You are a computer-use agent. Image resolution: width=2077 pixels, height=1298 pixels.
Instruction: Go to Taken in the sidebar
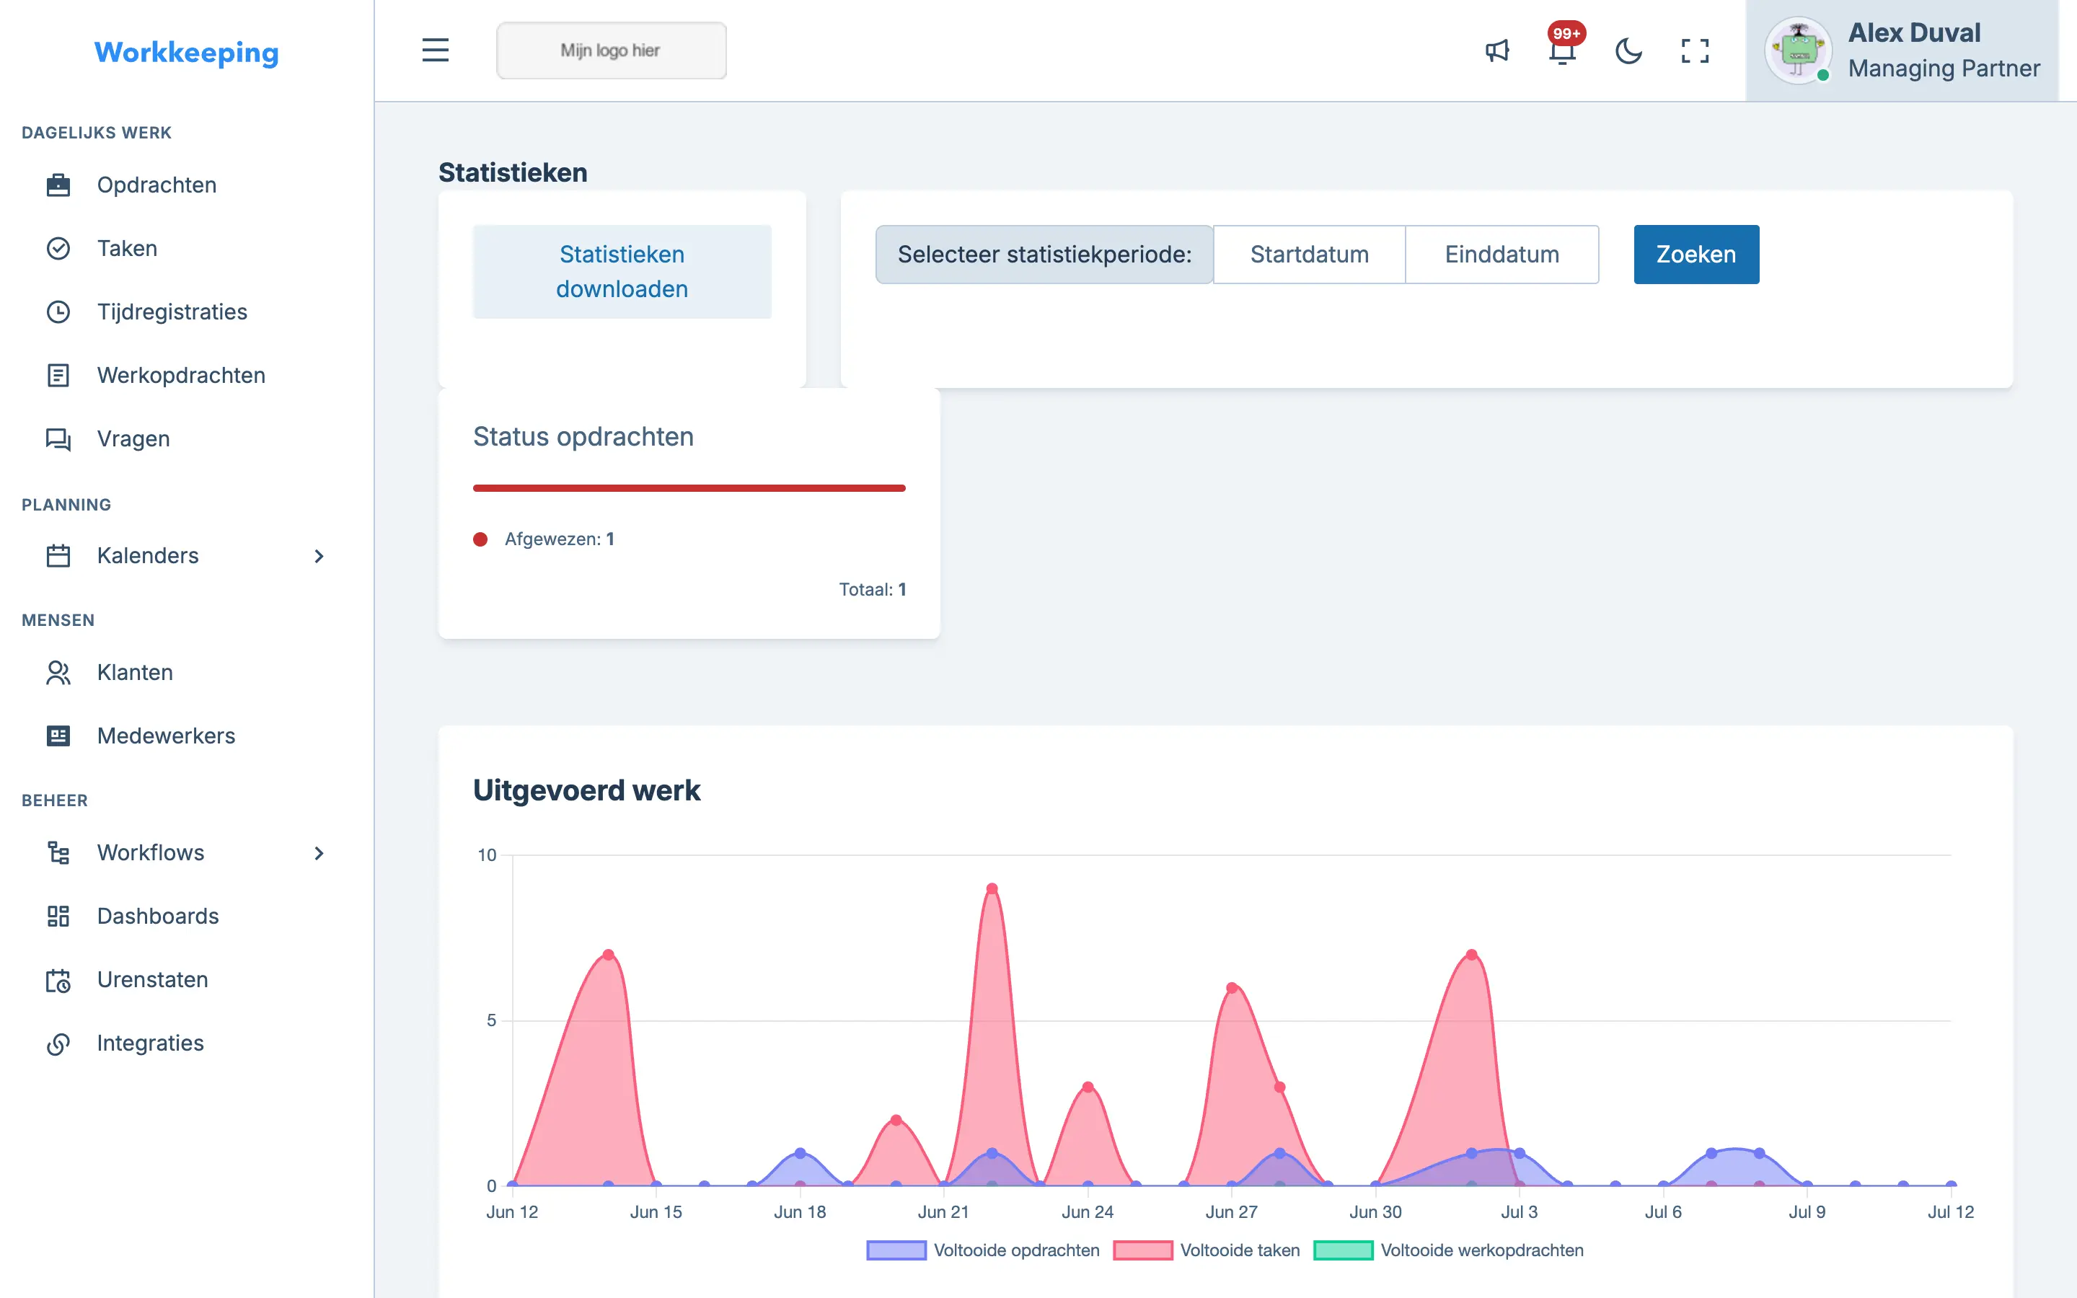pos(127,248)
